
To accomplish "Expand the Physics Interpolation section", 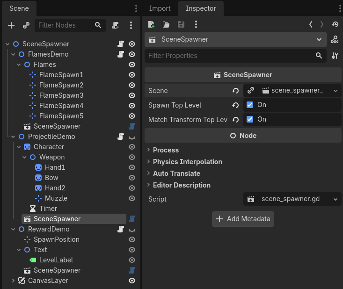I will tap(148, 161).
